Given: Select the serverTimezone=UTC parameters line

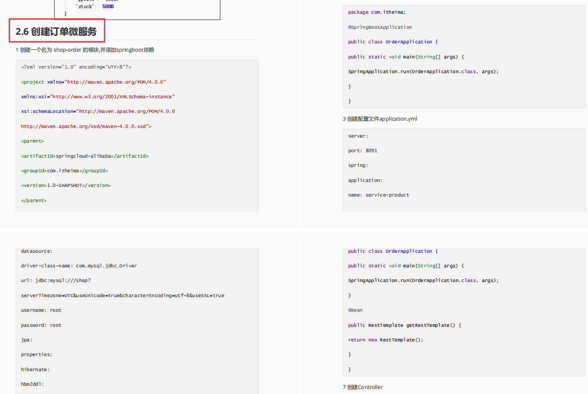Looking at the screenshot, I should tap(123, 295).
